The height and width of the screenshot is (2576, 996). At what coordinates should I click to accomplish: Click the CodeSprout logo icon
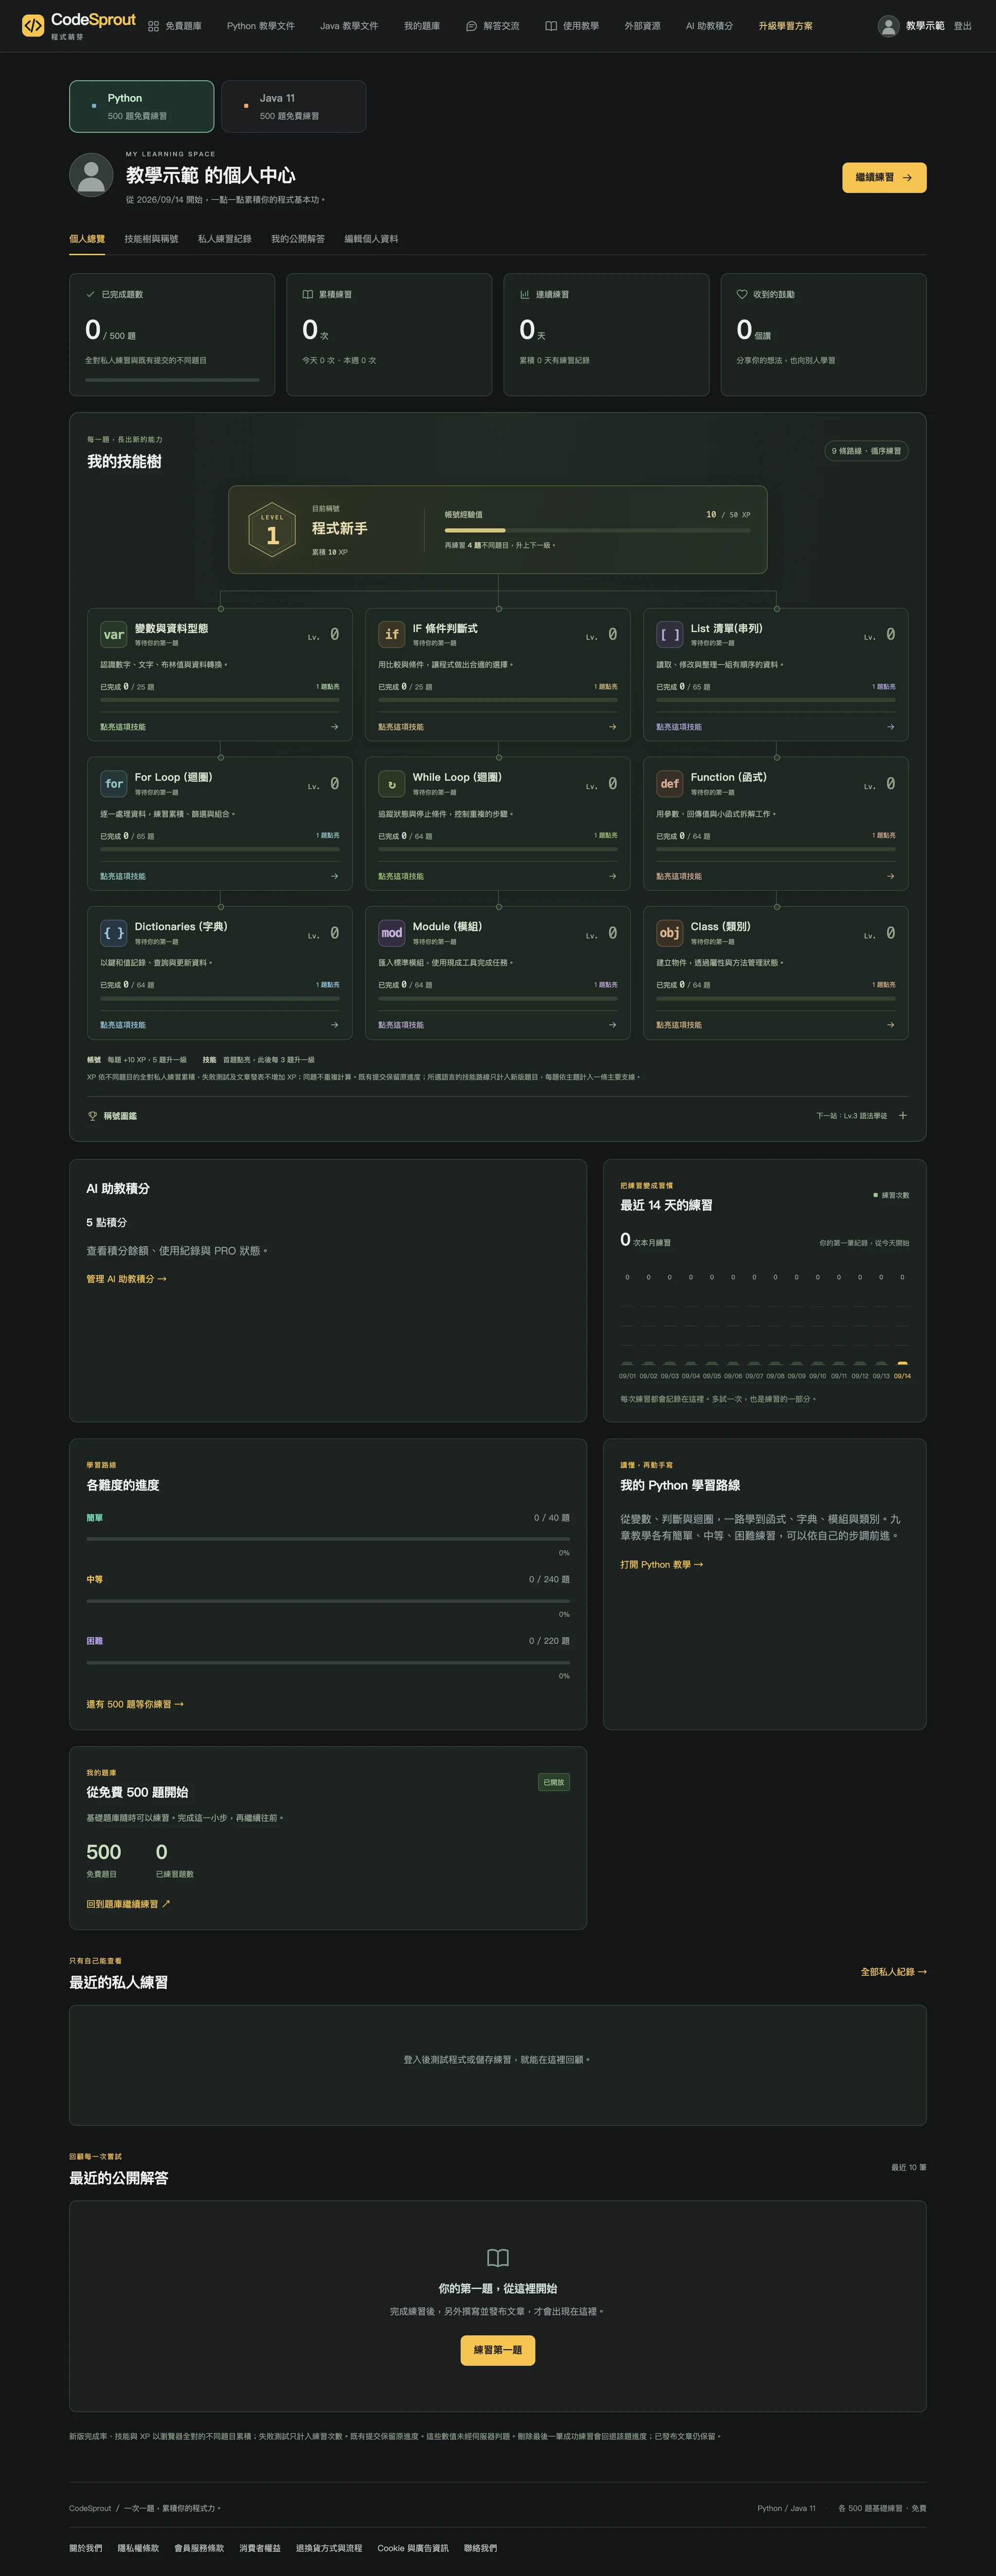click(x=33, y=25)
